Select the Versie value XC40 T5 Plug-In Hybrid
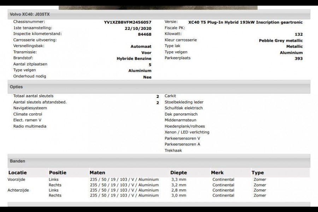 245,22
